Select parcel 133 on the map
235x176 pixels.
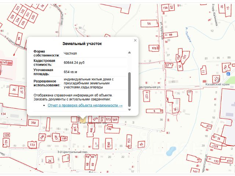coord(32,144)
